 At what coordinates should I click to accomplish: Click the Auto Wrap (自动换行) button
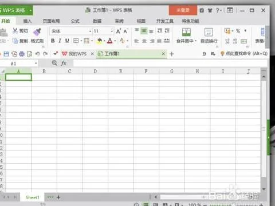tap(209, 35)
